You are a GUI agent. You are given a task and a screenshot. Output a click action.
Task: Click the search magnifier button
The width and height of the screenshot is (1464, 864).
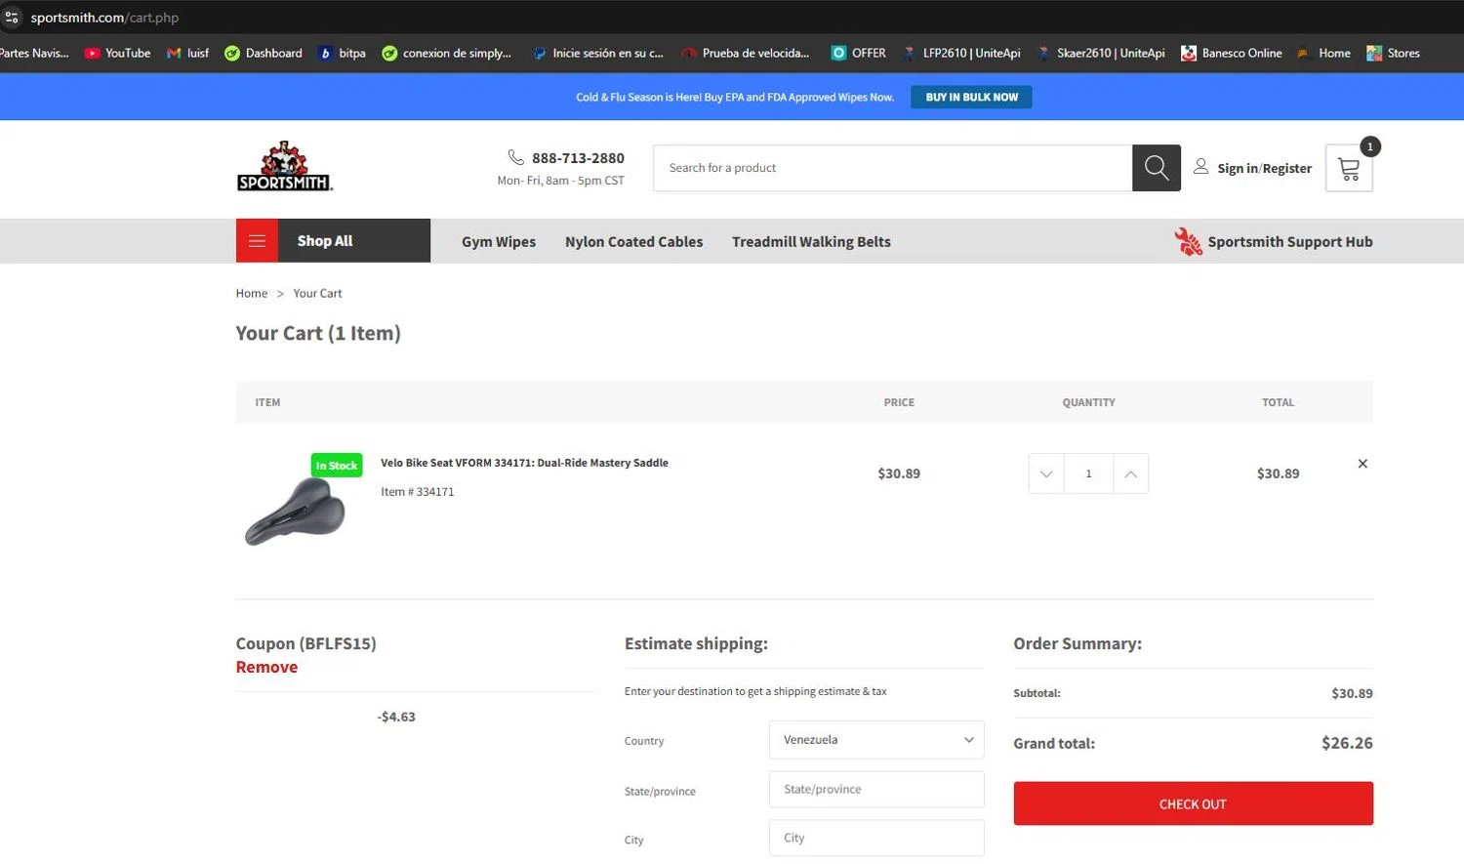point(1157,168)
